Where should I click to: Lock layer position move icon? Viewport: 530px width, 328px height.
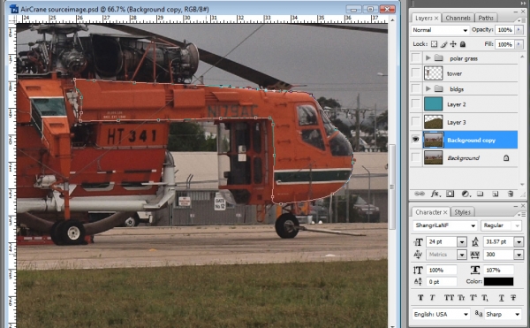point(453,44)
